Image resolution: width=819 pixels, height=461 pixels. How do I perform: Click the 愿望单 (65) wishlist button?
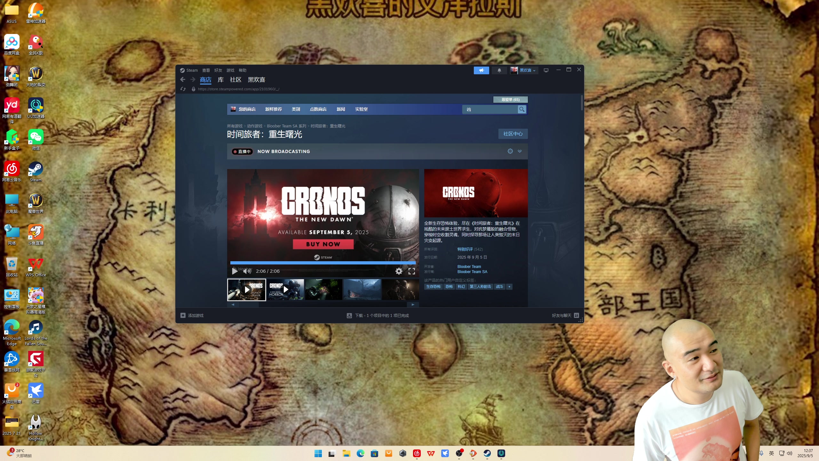point(511,100)
